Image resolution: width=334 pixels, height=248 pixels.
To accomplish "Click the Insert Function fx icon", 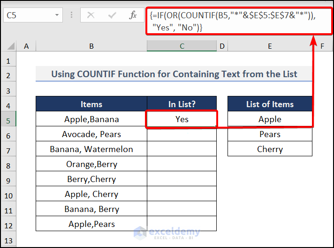I will 133,15.
